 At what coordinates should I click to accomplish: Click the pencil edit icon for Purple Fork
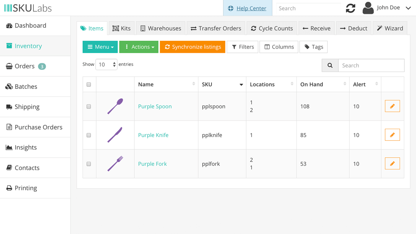click(x=392, y=164)
